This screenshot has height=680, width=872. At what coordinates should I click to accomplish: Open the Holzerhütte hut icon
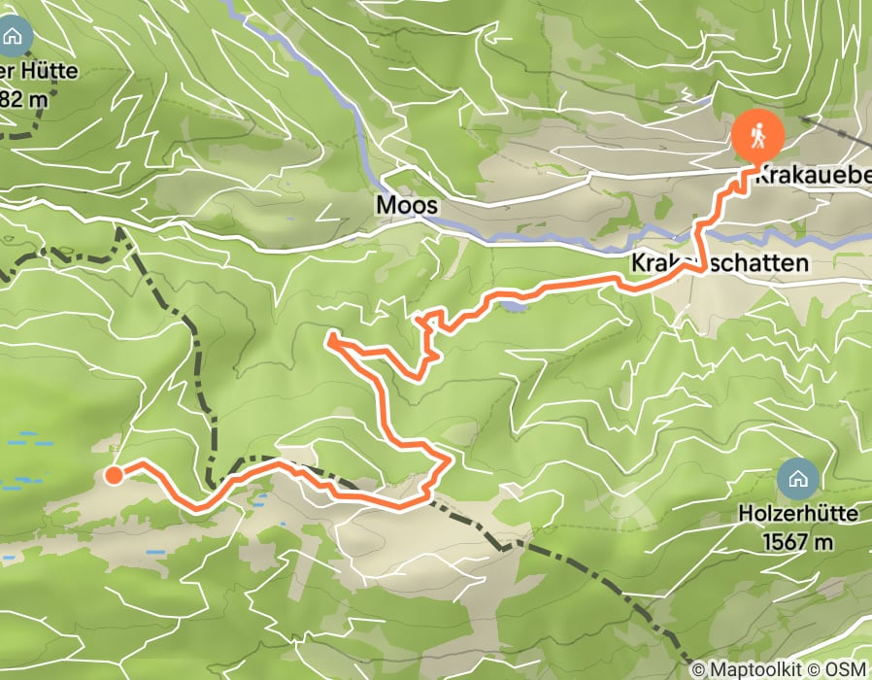tap(798, 479)
